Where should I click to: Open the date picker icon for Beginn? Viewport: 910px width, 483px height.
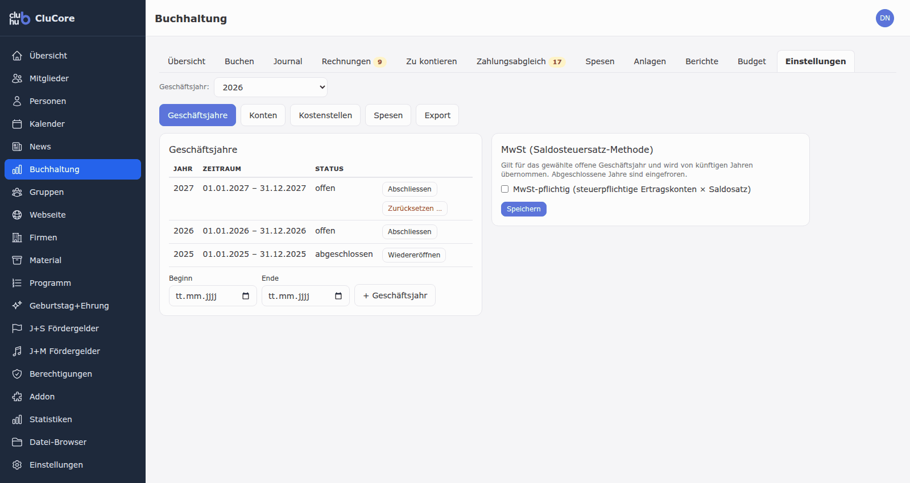(246, 296)
